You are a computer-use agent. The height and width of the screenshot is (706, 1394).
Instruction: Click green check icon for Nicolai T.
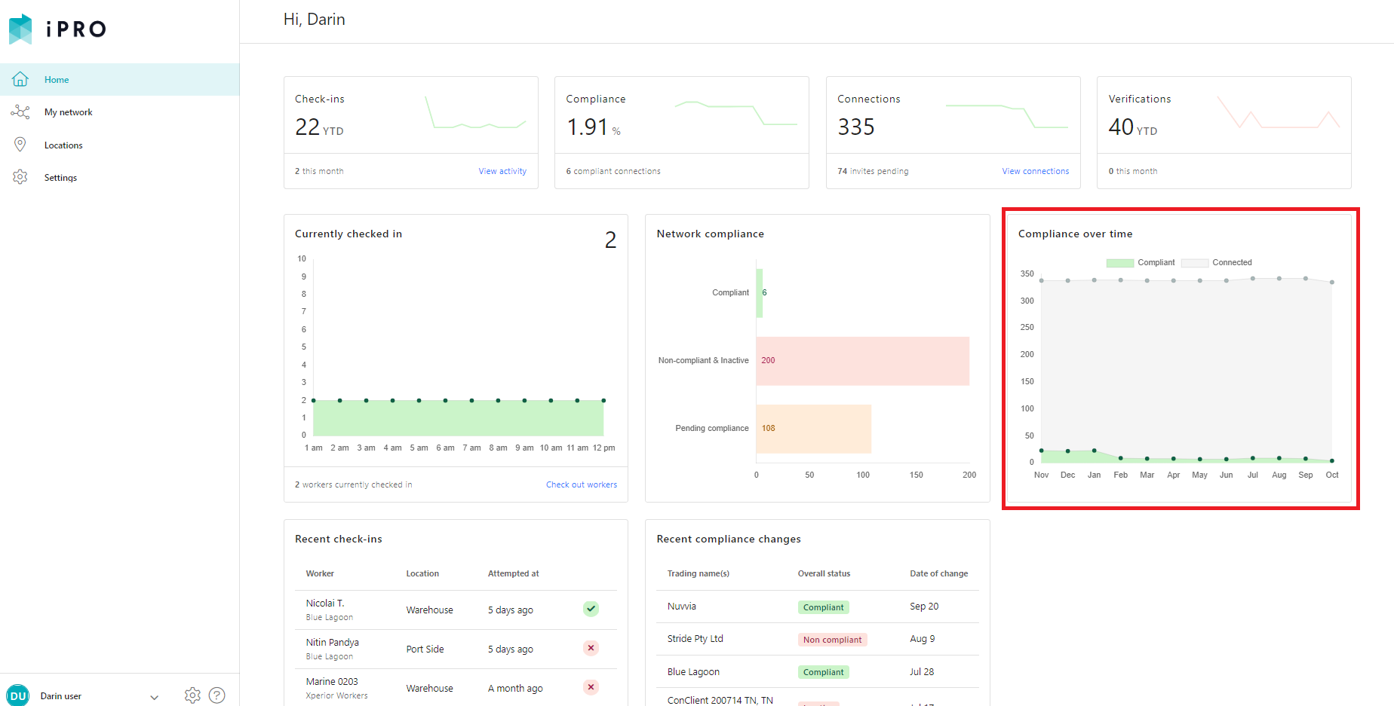click(591, 609)
